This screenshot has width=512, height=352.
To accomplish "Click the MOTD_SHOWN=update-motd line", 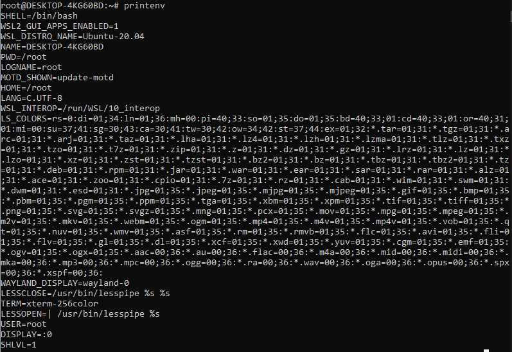I will [x=57, y=78].
